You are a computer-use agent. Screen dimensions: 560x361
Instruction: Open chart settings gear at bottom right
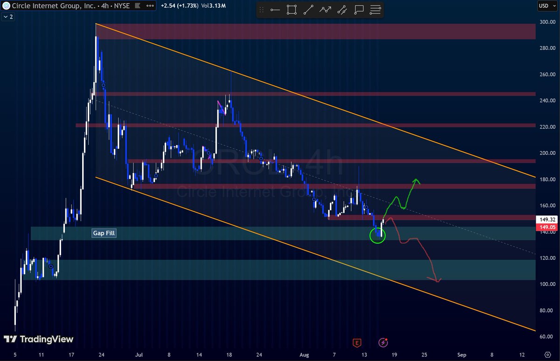pos(548,354)
